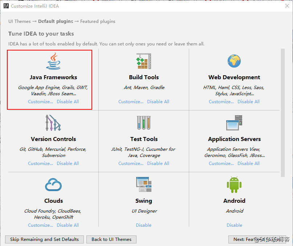293x246 pixels.
Task: Disable All Java Frameworks plugins
Action: tap(68, 102)
